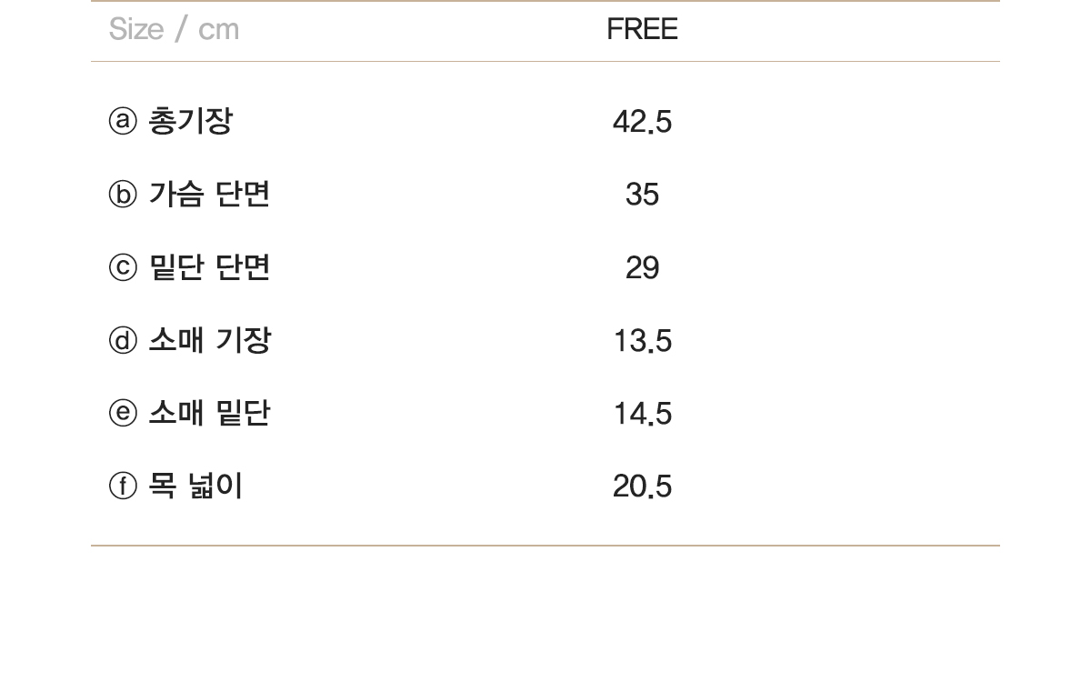Viewport: 1091px width, 692px height.
Task: Click the 소매 기장 label
Action: coord(209,340)
